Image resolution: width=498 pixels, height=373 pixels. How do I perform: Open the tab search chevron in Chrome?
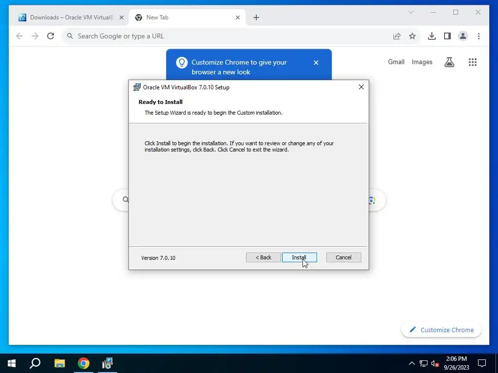(410, 12)
